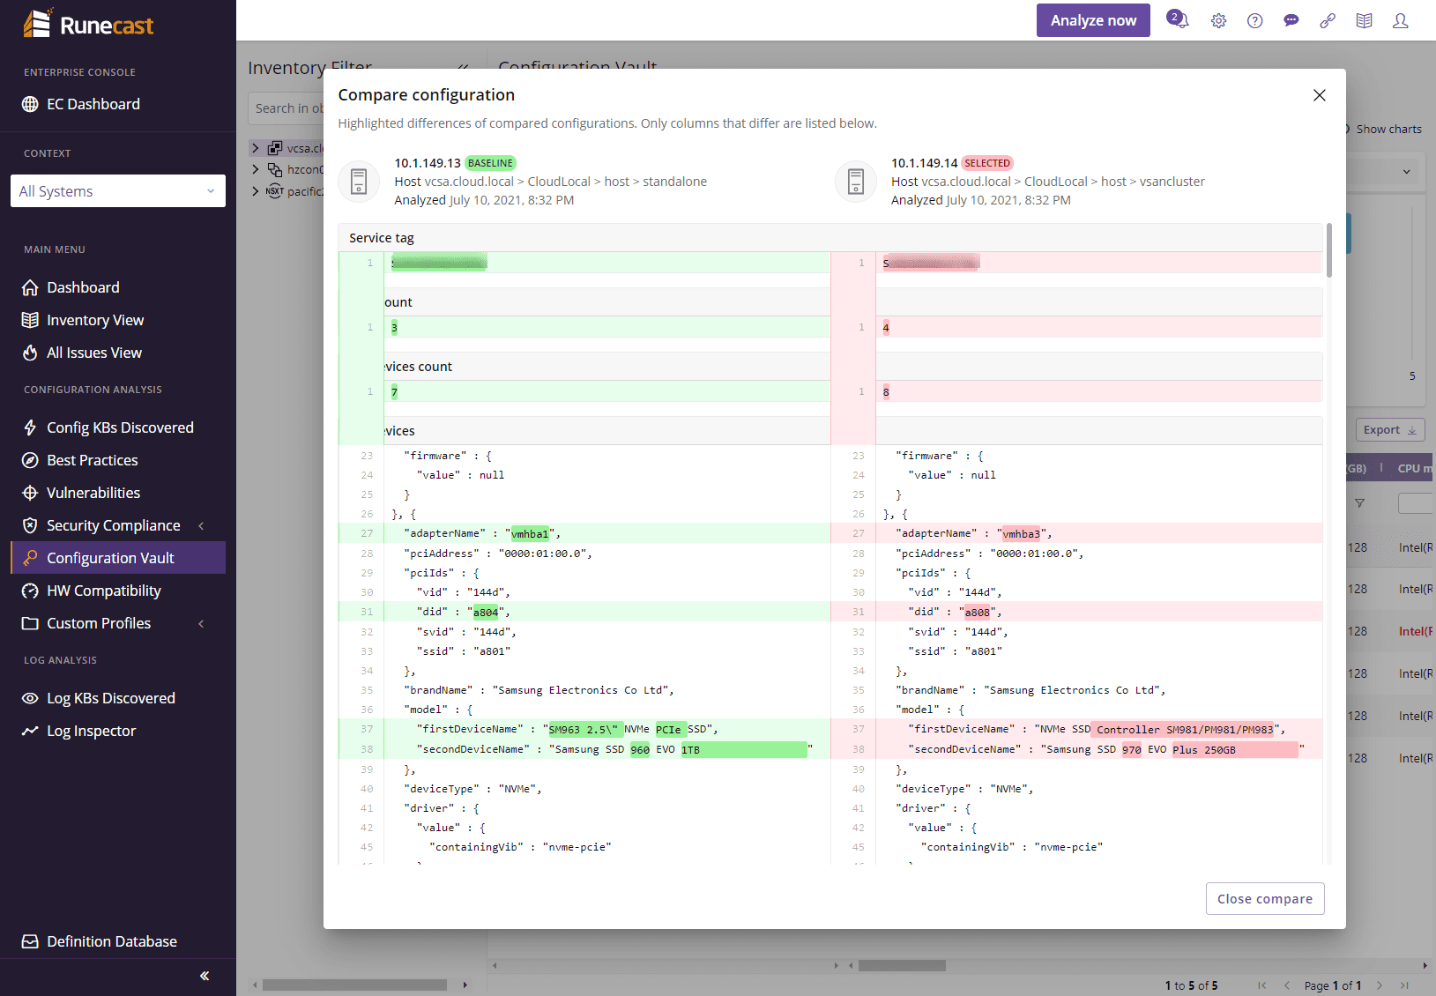
Task: Jump to last page in pagination
Action: 1404,985
